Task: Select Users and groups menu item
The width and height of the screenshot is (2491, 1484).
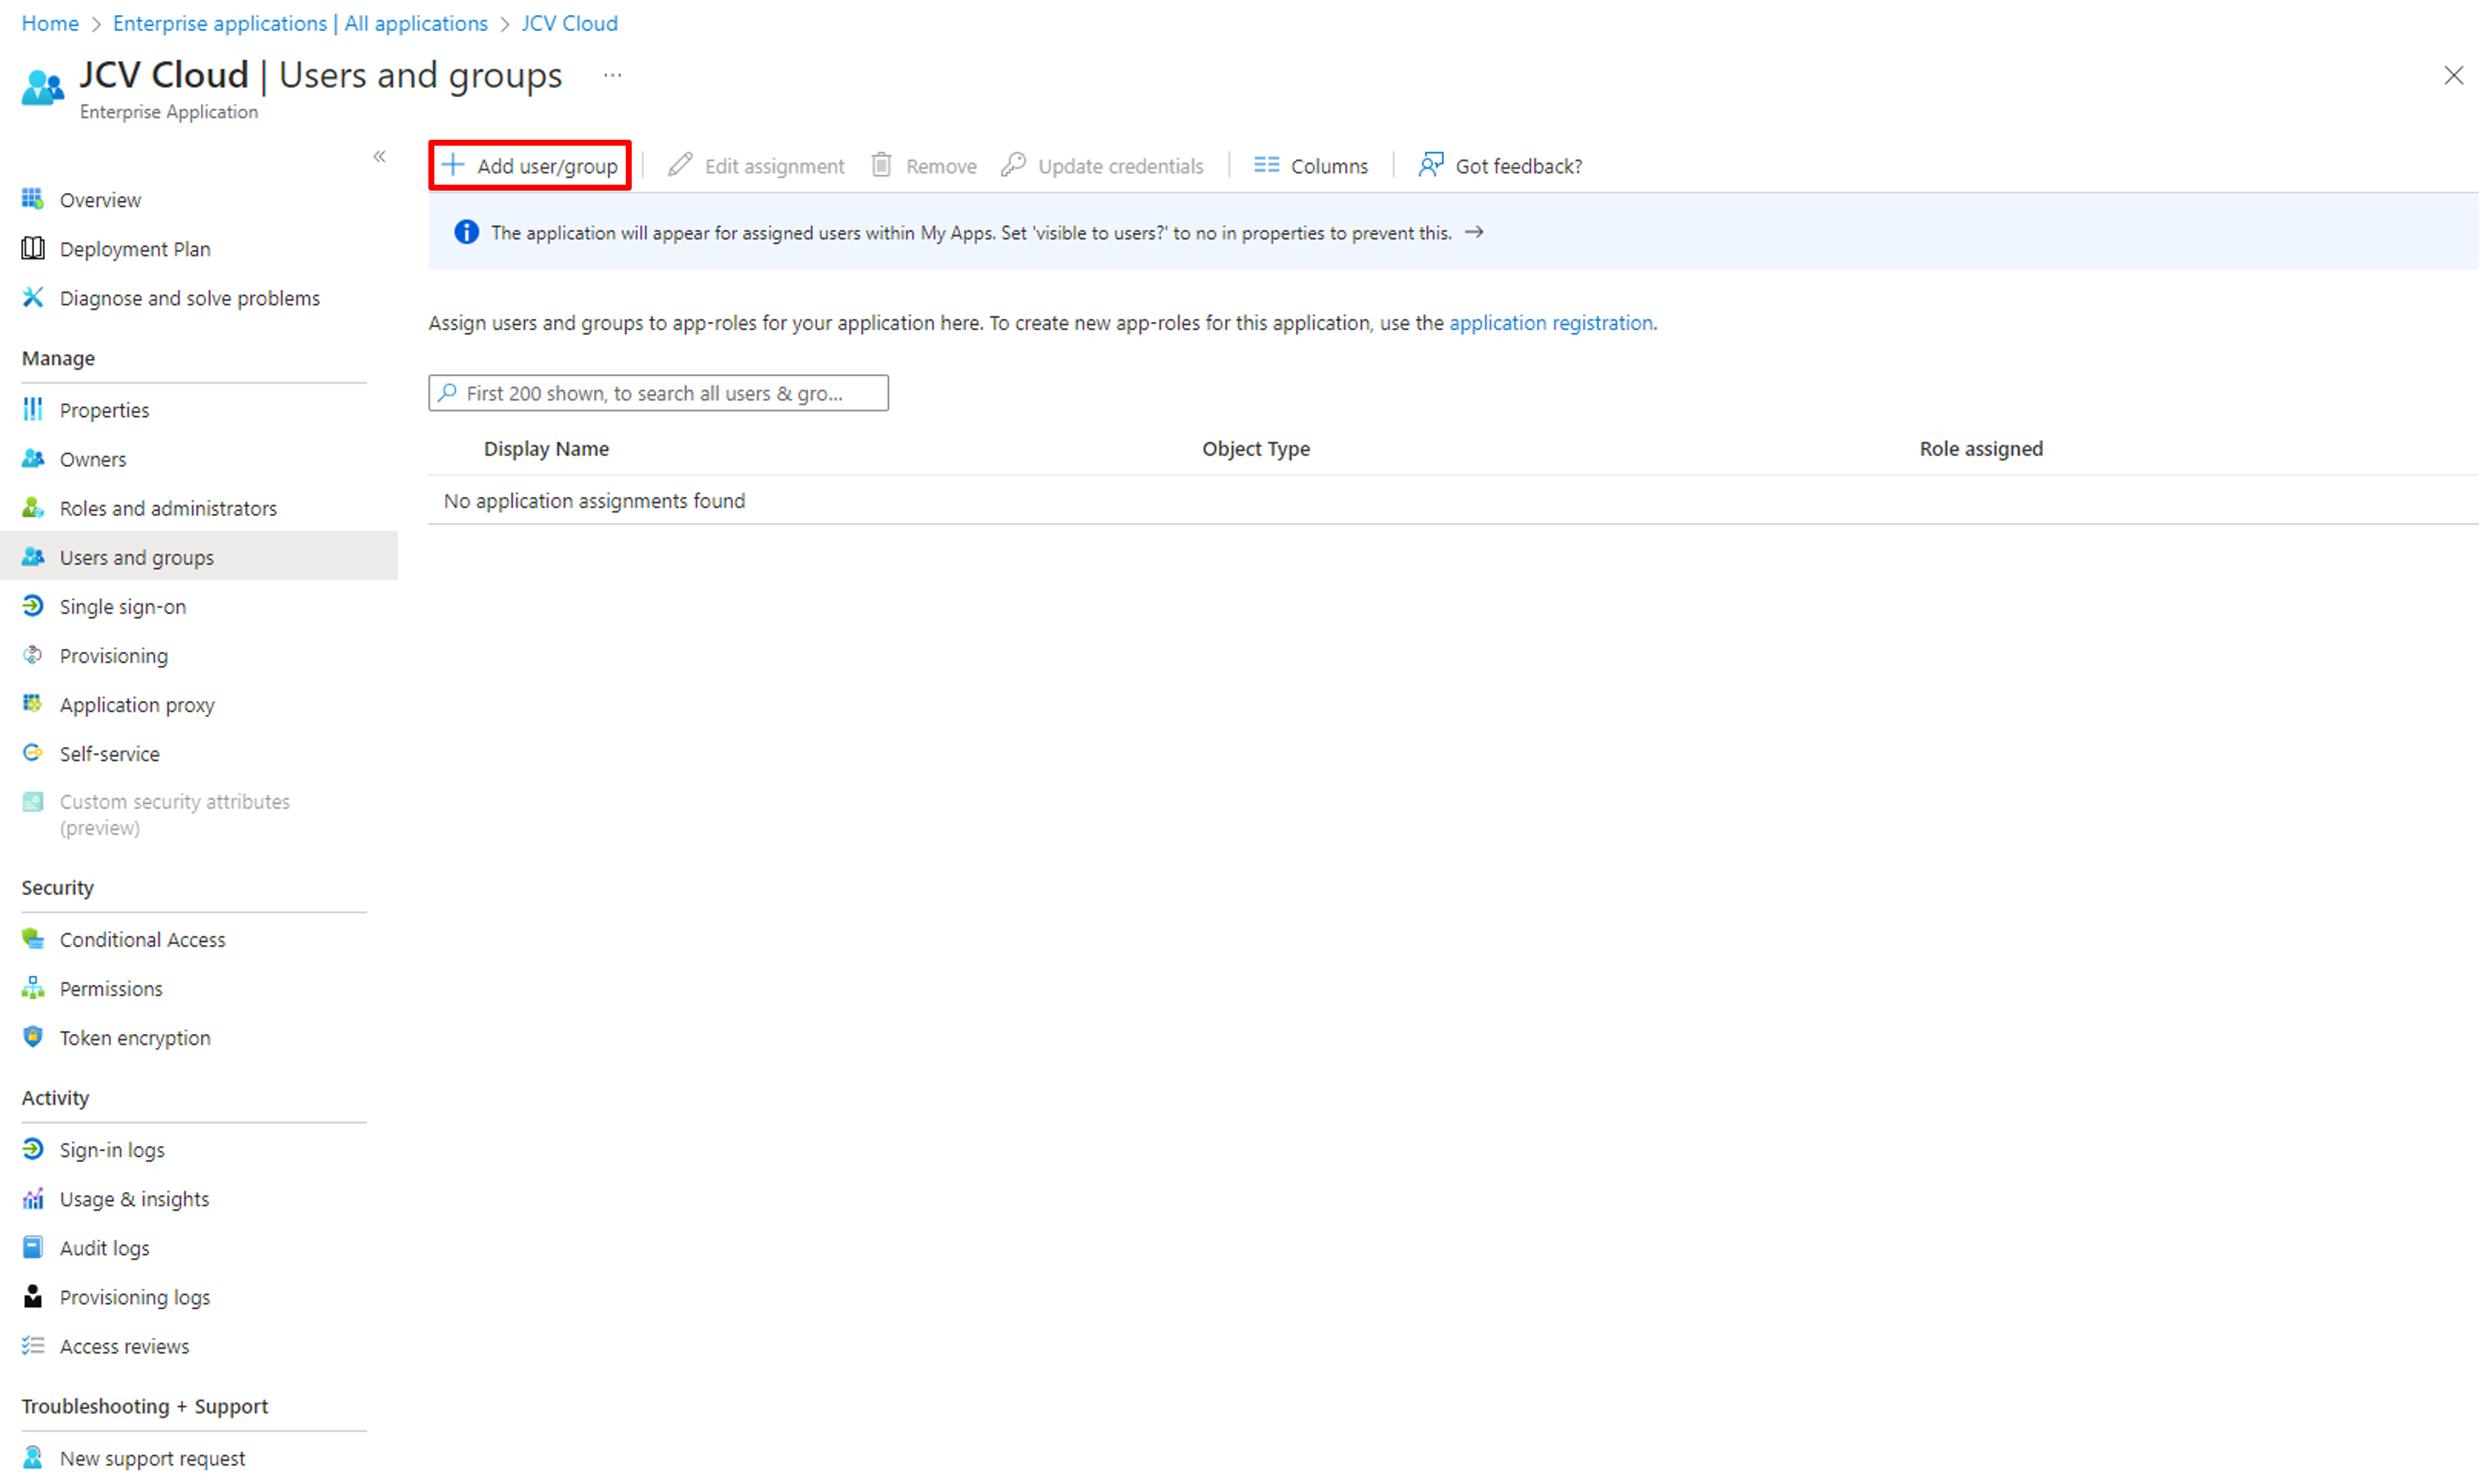Action: 199,558
